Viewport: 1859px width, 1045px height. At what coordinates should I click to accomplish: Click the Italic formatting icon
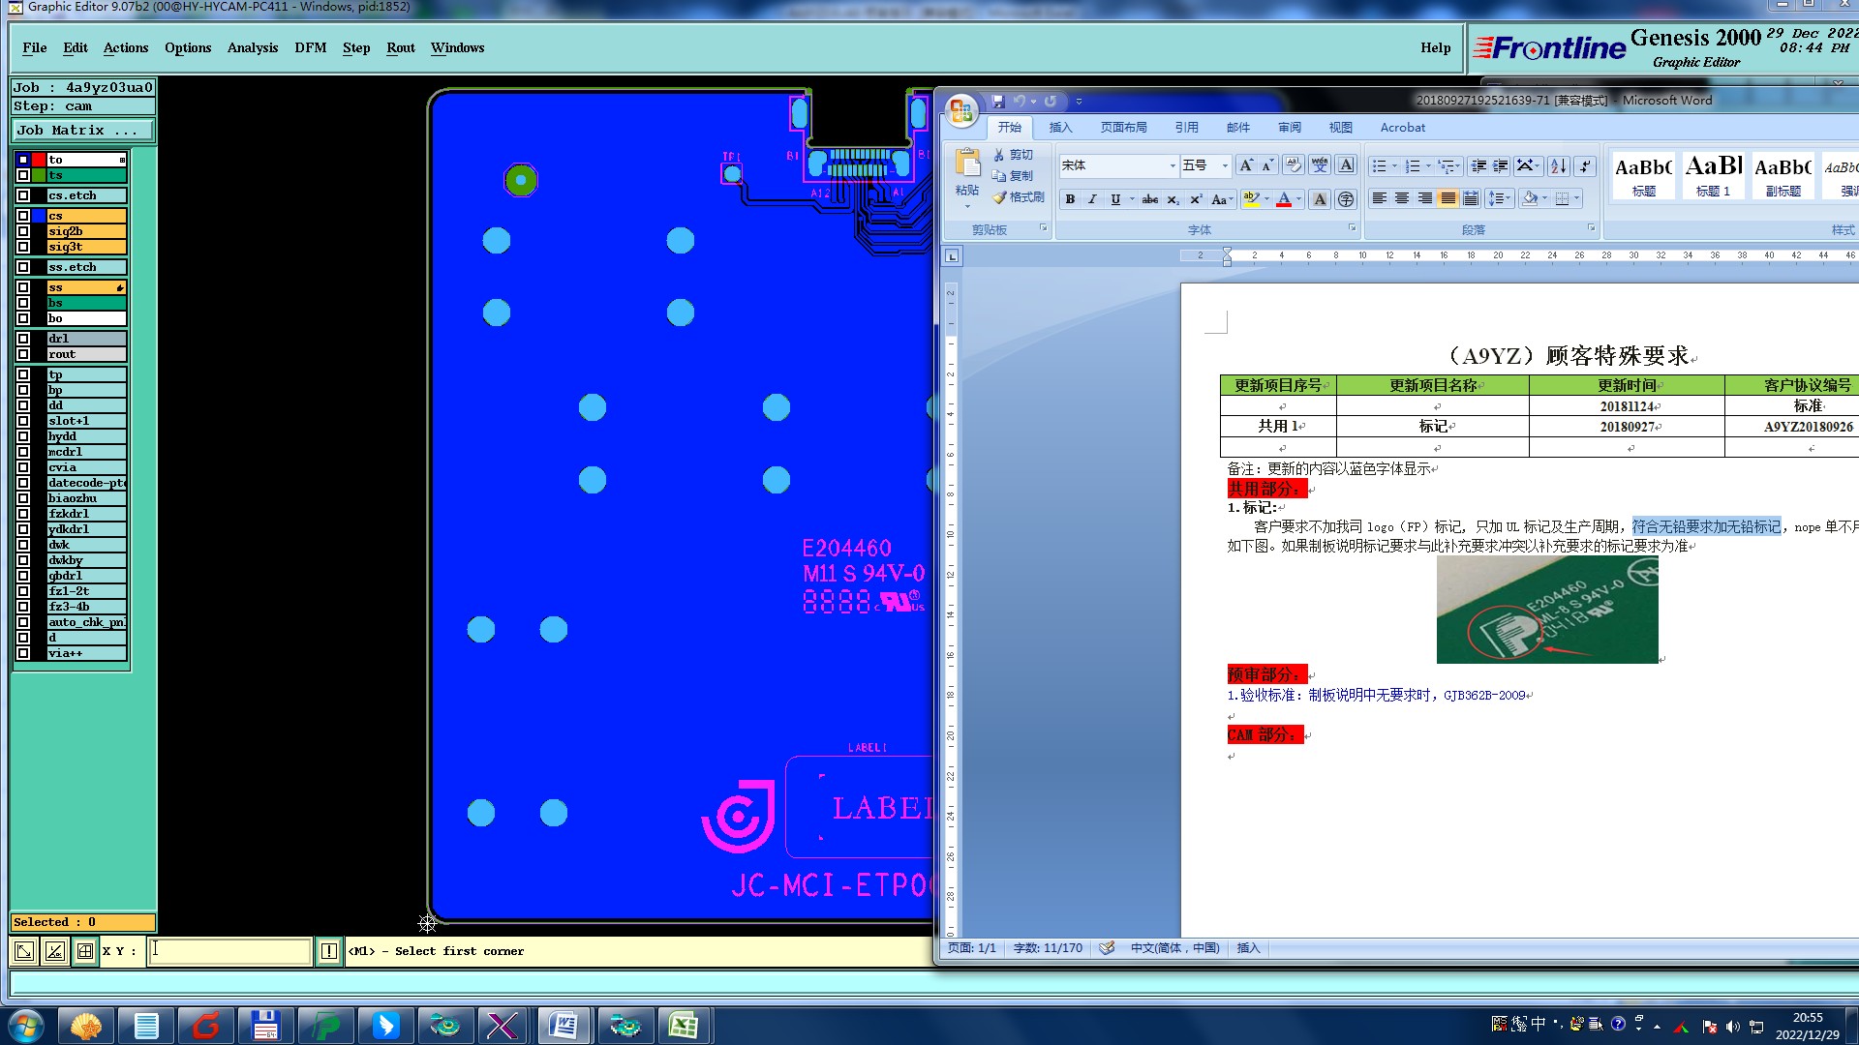click(x=1092, y=199)
